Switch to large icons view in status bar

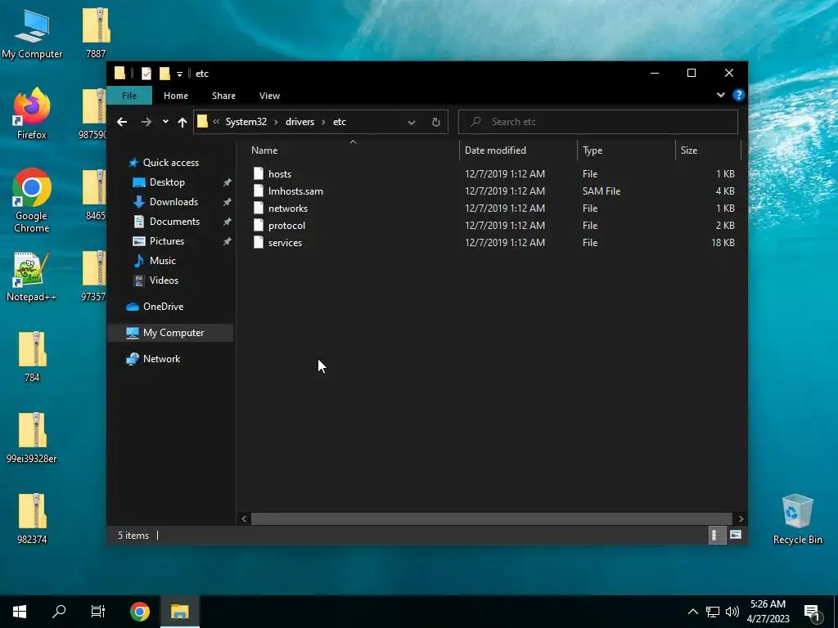tap(736, 535)
